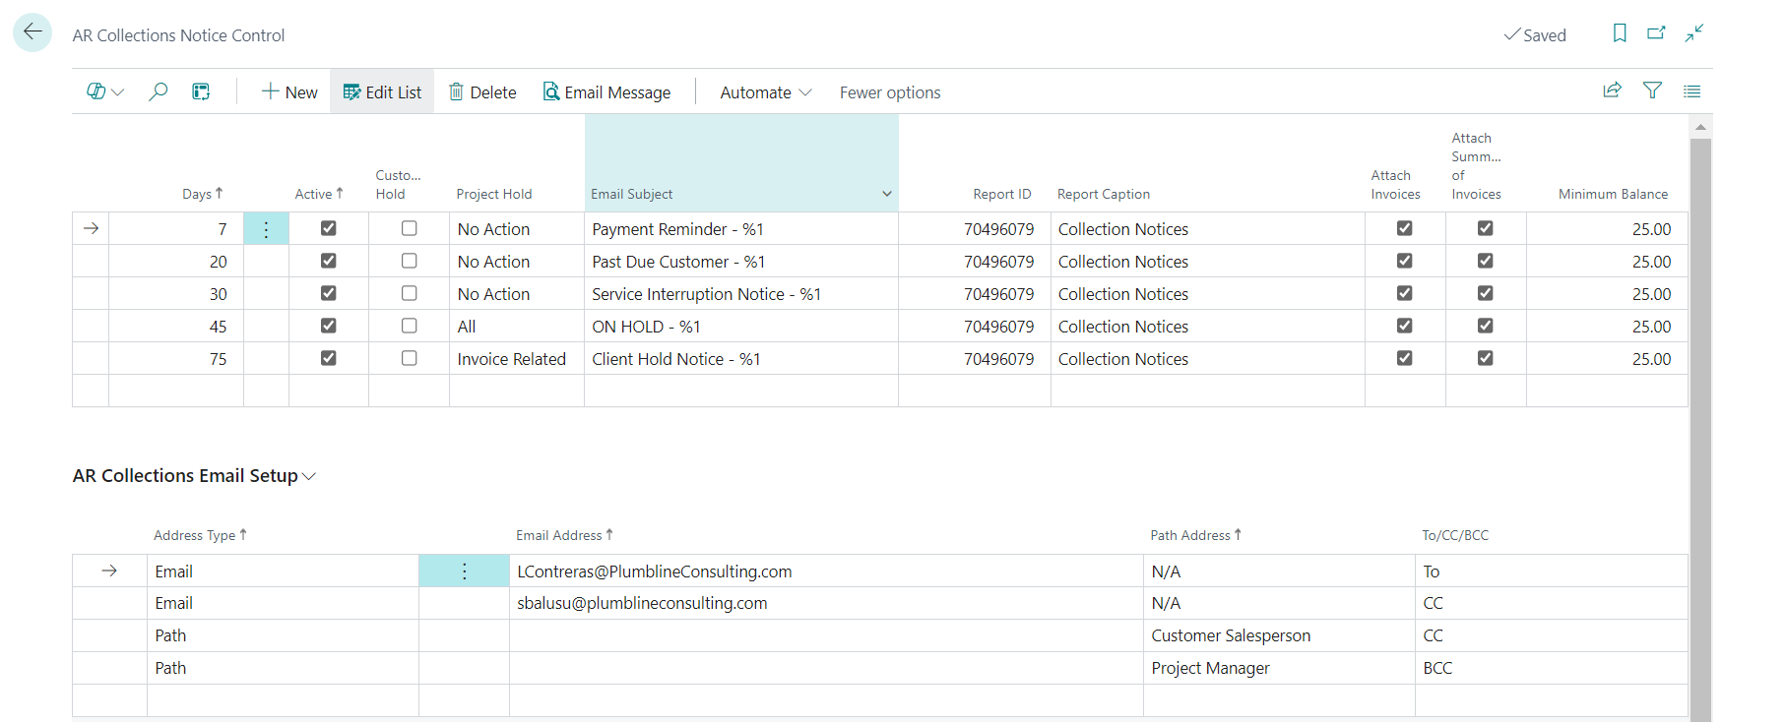
Task: Toggle Active checkbox for Days 45
Action: click(x=329, y=326)
